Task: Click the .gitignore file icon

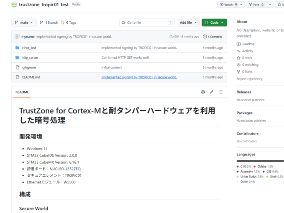Action: click(x=17, y=67)
